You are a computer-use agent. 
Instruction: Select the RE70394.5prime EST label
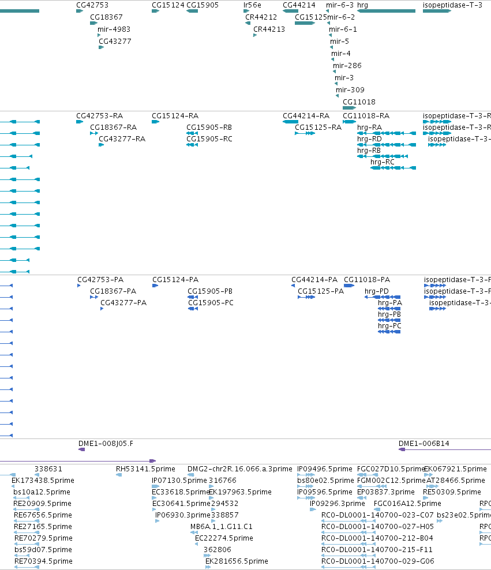pos(43,561)
